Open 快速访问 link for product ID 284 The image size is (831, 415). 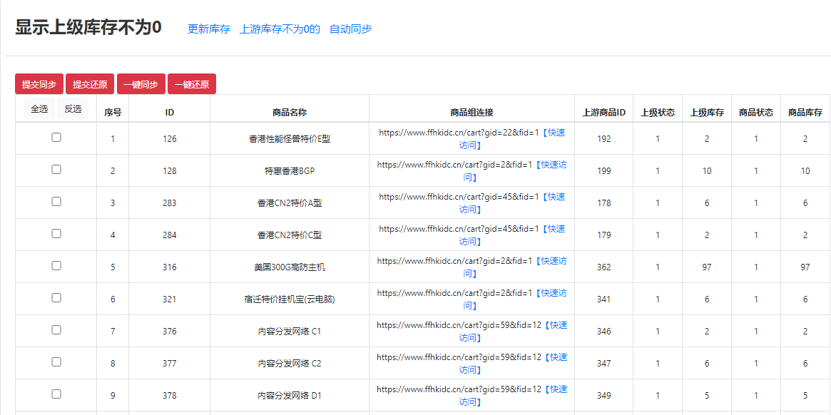coord(511,235)
